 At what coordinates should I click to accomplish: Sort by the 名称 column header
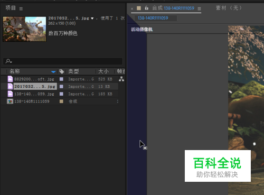tap(14, 71)
